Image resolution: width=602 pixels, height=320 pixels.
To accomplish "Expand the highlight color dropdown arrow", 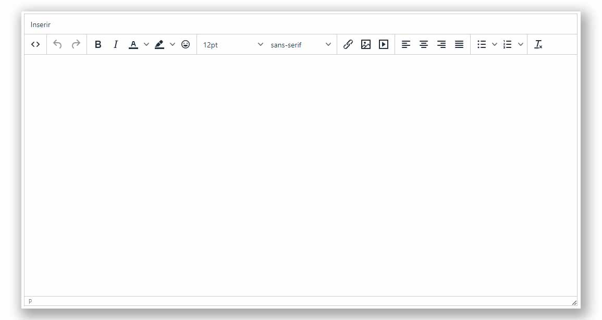I will [x=173, y=44].
